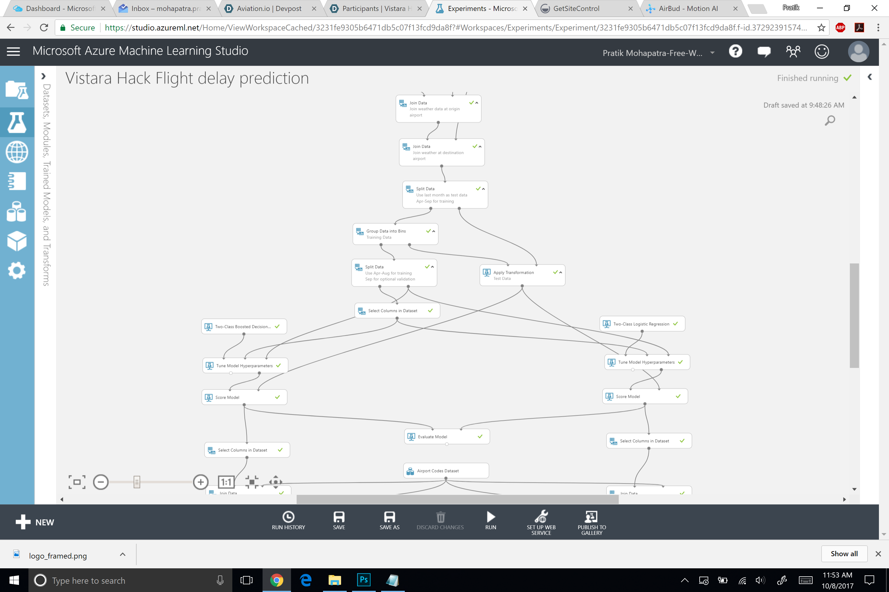Collapse the Group Data into Bins module comment
Screen dimensions: 889x592
[434, 231]
